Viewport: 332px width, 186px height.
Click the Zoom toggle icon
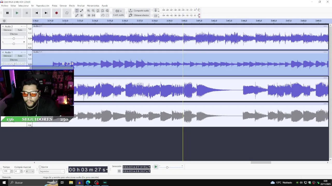tap(107, 11)
